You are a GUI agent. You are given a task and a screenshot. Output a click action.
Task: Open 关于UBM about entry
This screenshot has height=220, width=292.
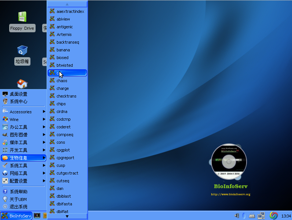(23, 199)
